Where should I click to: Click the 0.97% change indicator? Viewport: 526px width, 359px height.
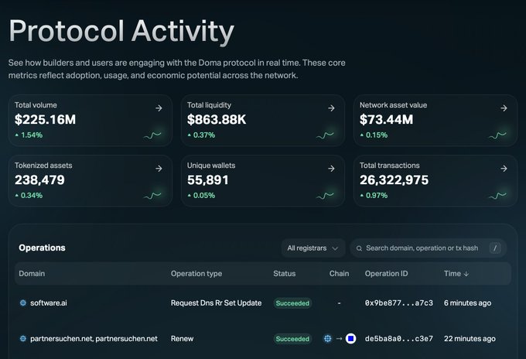coord(374,195)
